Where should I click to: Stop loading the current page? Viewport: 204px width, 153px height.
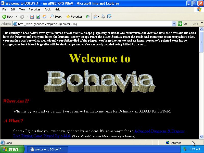(x=32, y=17)
